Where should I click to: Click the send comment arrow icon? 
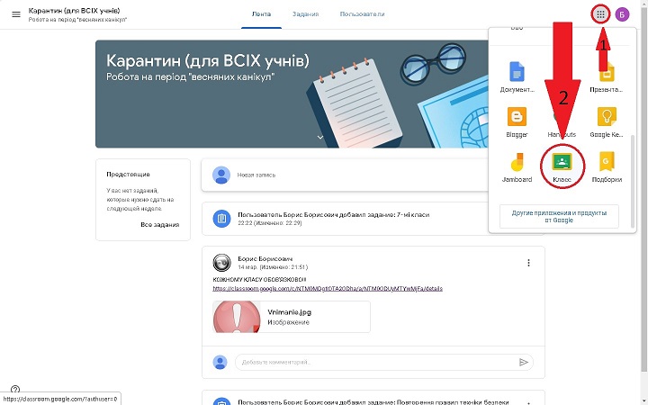pos(523,363)
